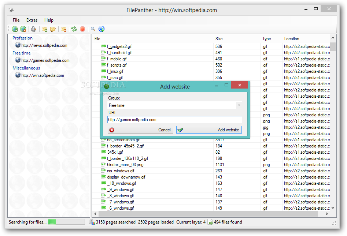Click the pages searched status bar icon

click(x=92, y=222)
